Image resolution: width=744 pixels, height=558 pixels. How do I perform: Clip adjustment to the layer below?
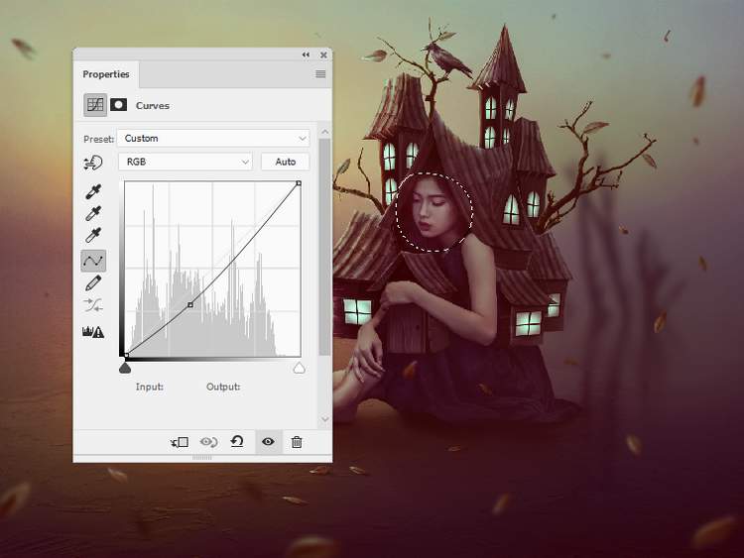pyautogui.click(x=180, y=442)
